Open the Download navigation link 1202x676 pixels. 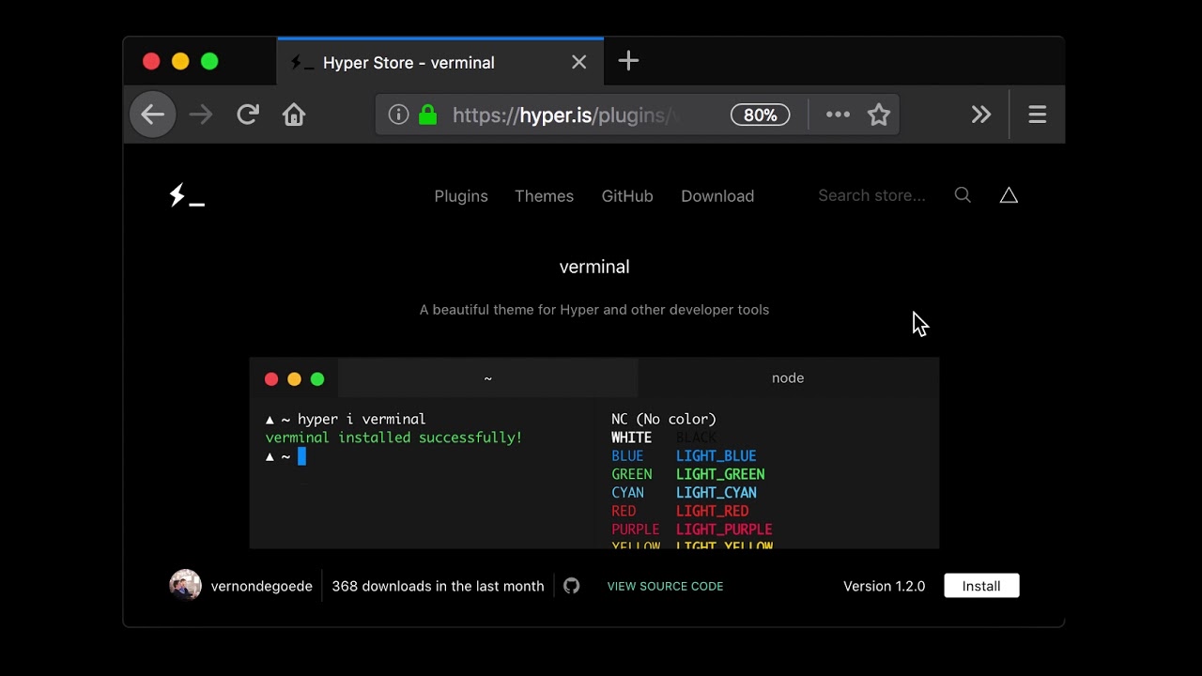(x=717, y=196)
